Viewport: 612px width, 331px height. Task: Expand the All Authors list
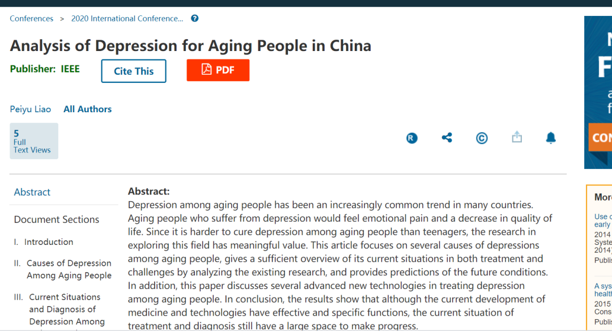88,109
